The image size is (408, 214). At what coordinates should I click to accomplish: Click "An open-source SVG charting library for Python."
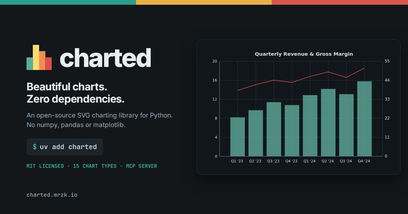click(100, 115)
